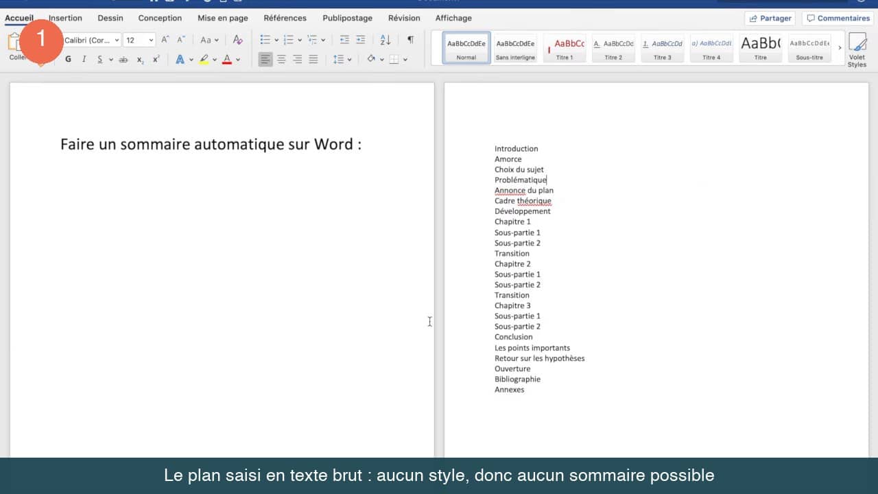Apply the Titre 4 style
This screenshot has height=494, width=878.
click(x=711, y=48)
